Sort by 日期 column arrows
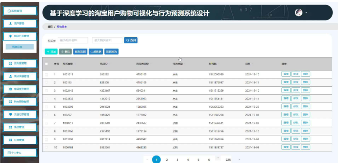The width and height of the screenshot is (338, 163). point(253,64)
